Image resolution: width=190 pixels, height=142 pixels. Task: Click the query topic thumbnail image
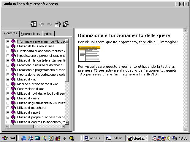coord(89,54)
